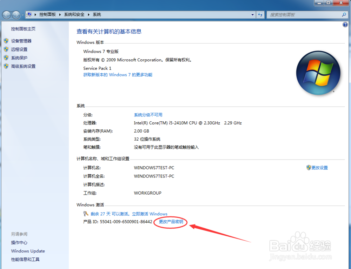The image size is (351, 269).
Task: Click the 32 位操作系统 system type value
Action: pyautogui.click(x=147, y=139)
